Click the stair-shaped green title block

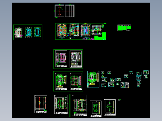point(100,36)
